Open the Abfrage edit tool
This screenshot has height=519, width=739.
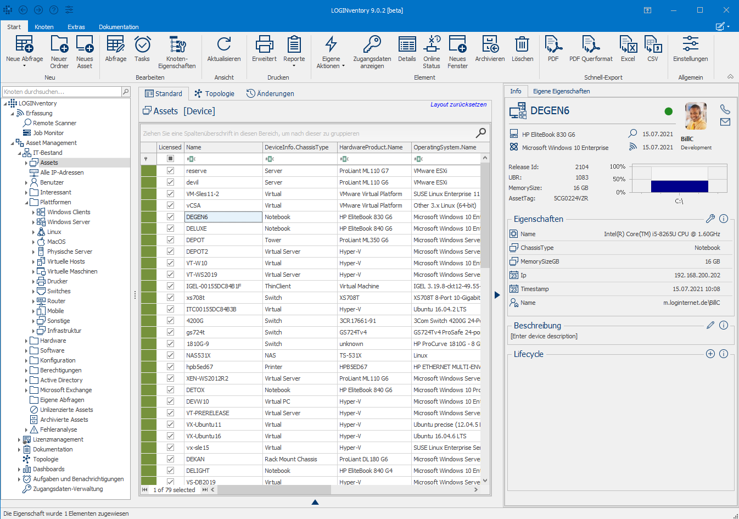[116, 49]
